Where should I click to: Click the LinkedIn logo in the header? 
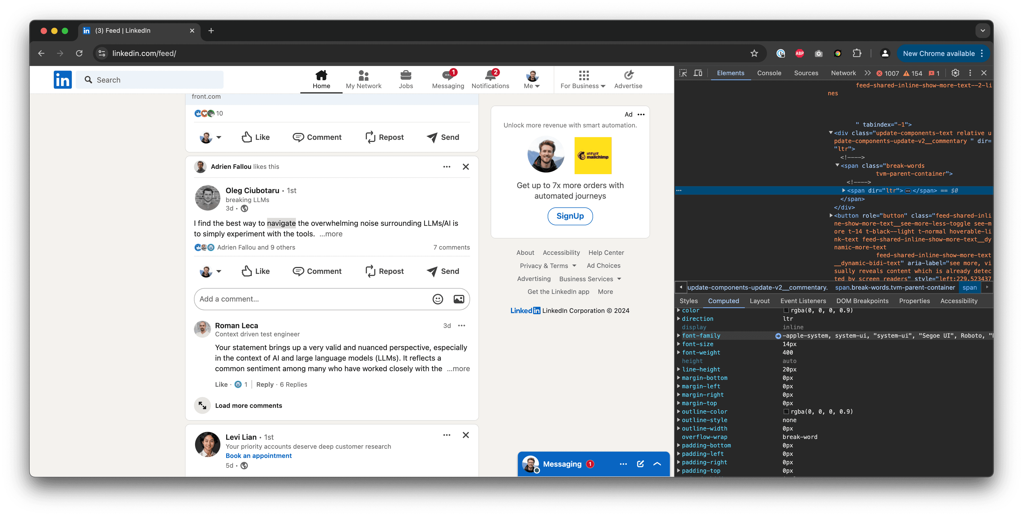(x=62, y=80)
